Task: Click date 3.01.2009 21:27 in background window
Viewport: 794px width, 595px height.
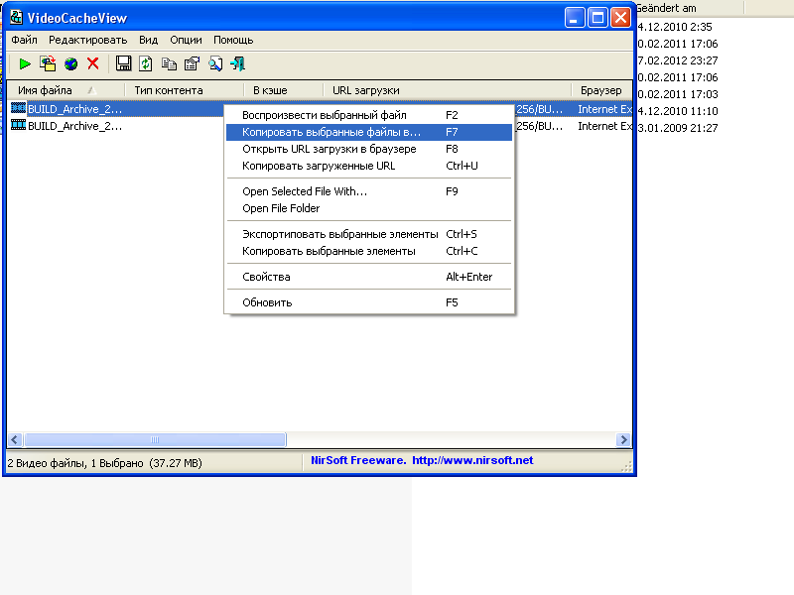Action: pyautogui.click(x=678, y=128)
